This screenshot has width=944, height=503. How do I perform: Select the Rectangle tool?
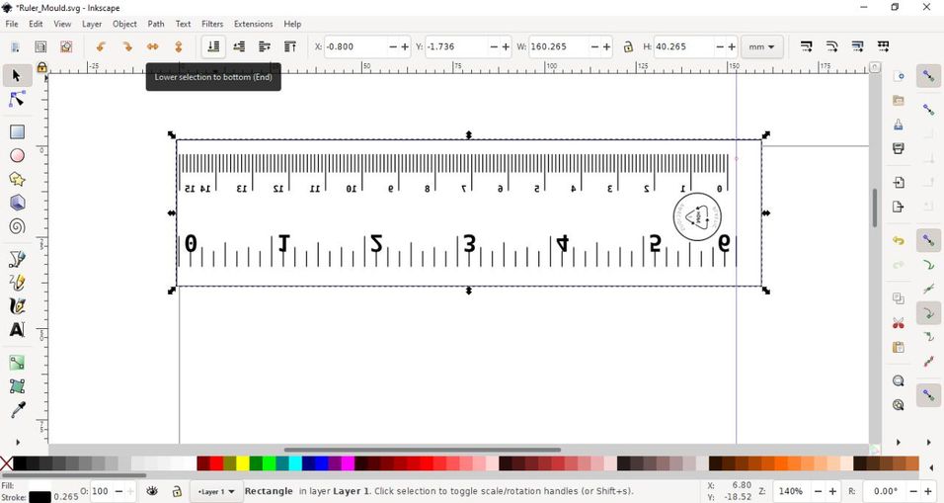tap(17, 131)
